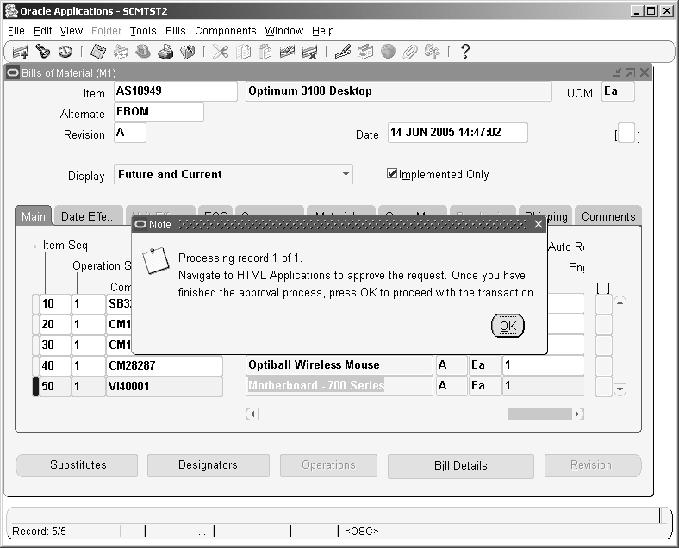
Task: Click the Revision field containing A
Action: pyautogui.click(x=130, y=133)
